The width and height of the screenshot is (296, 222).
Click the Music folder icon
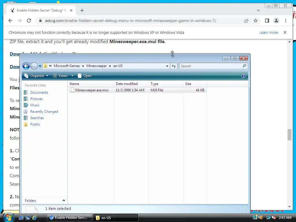pos(26,105)
